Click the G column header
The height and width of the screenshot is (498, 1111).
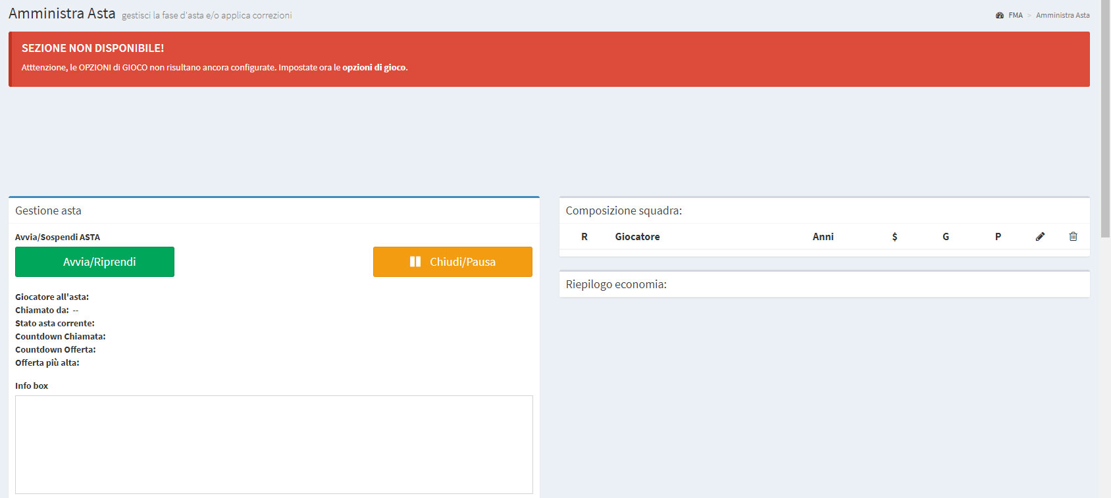pyautogui.click(x=946, y=237)
